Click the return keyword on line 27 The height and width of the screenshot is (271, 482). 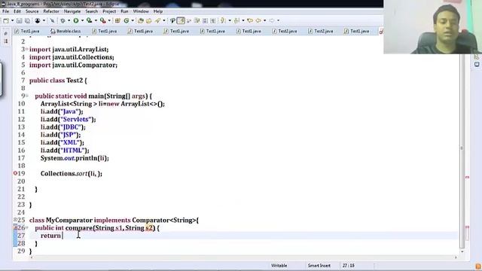tap(50, 236)
